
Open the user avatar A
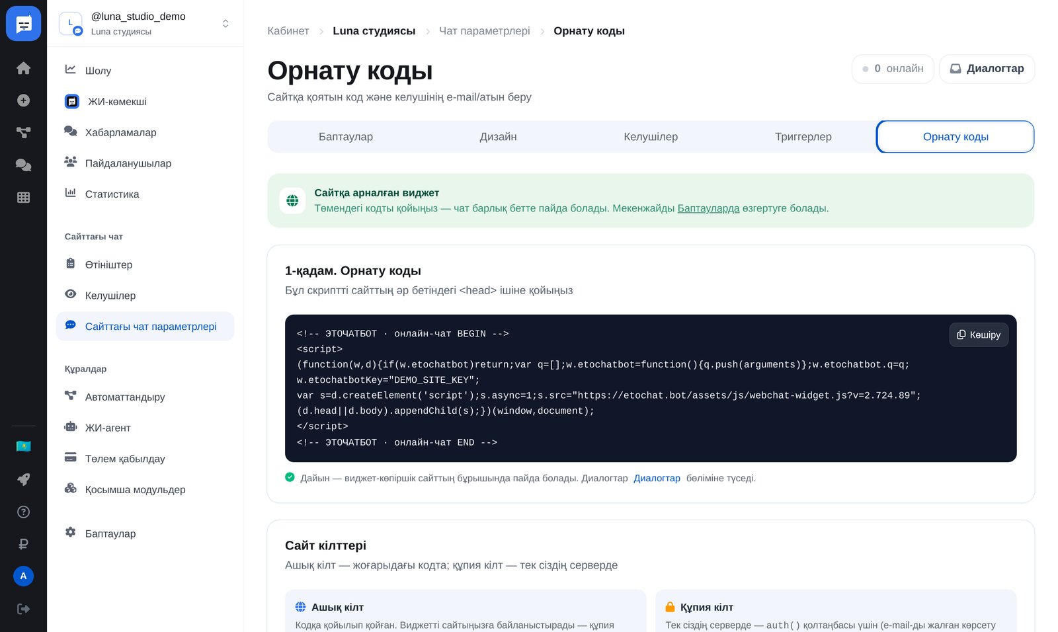(x=23, y=576)
